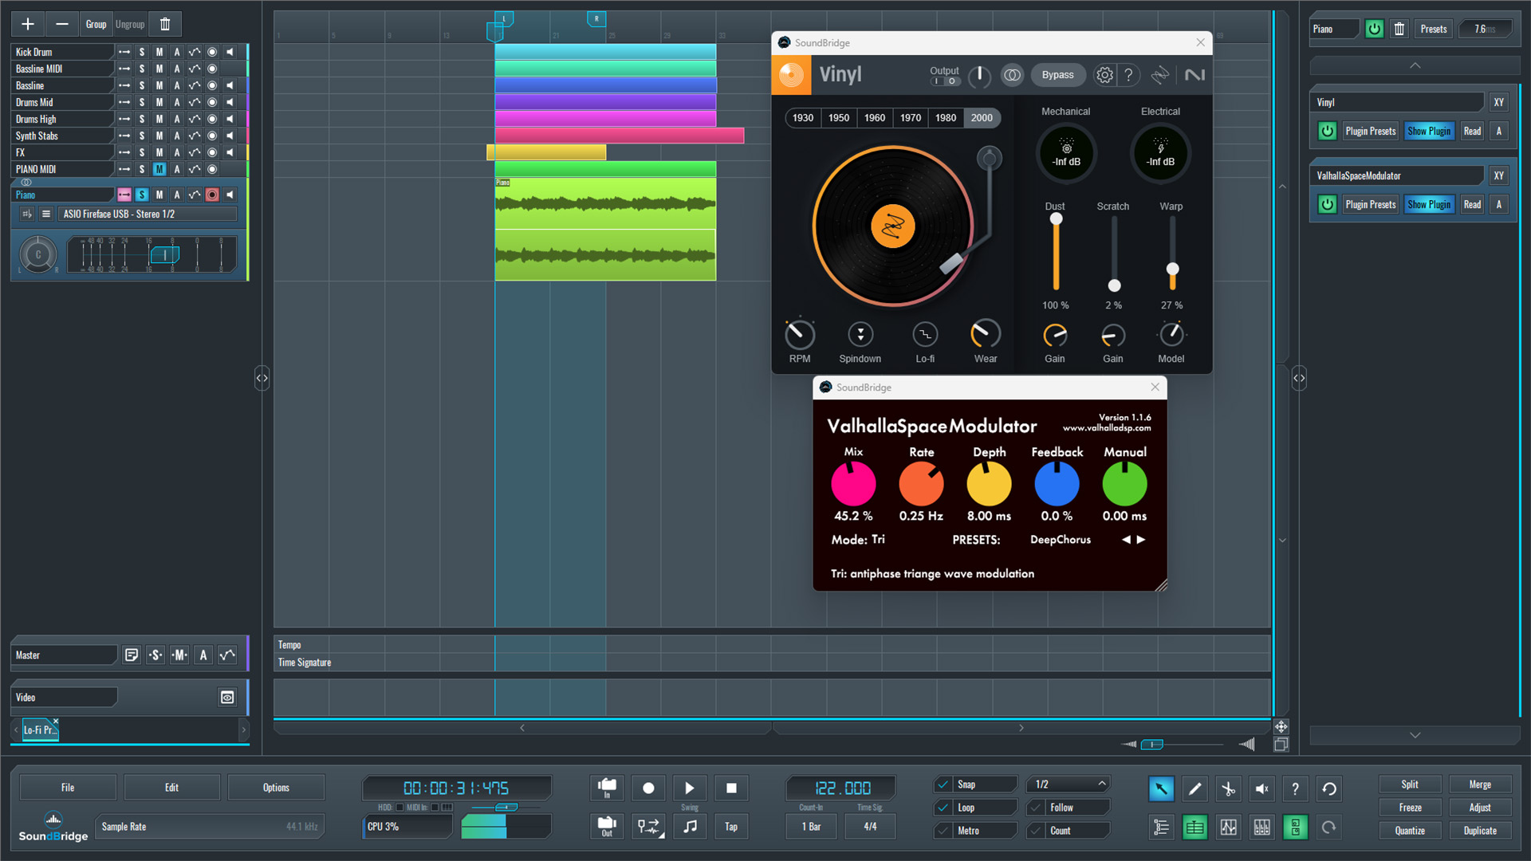Click the 122.000 tempo field
The height and width of the screenshot is (861, 1531).
point(842,788)
